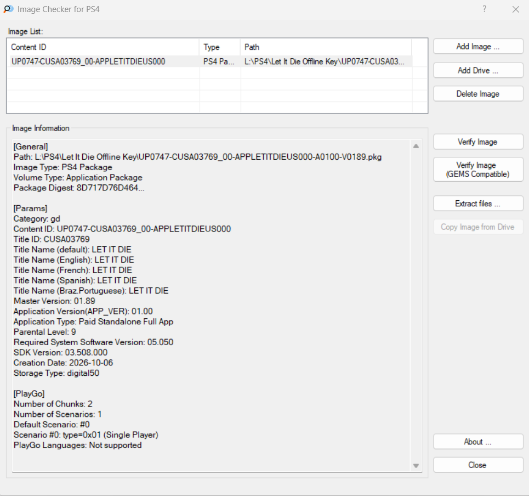This screenshot has width=529, height=496.
Task: Click 'Title Name (French): LET IT DIE'
Action: click(73, 270)
